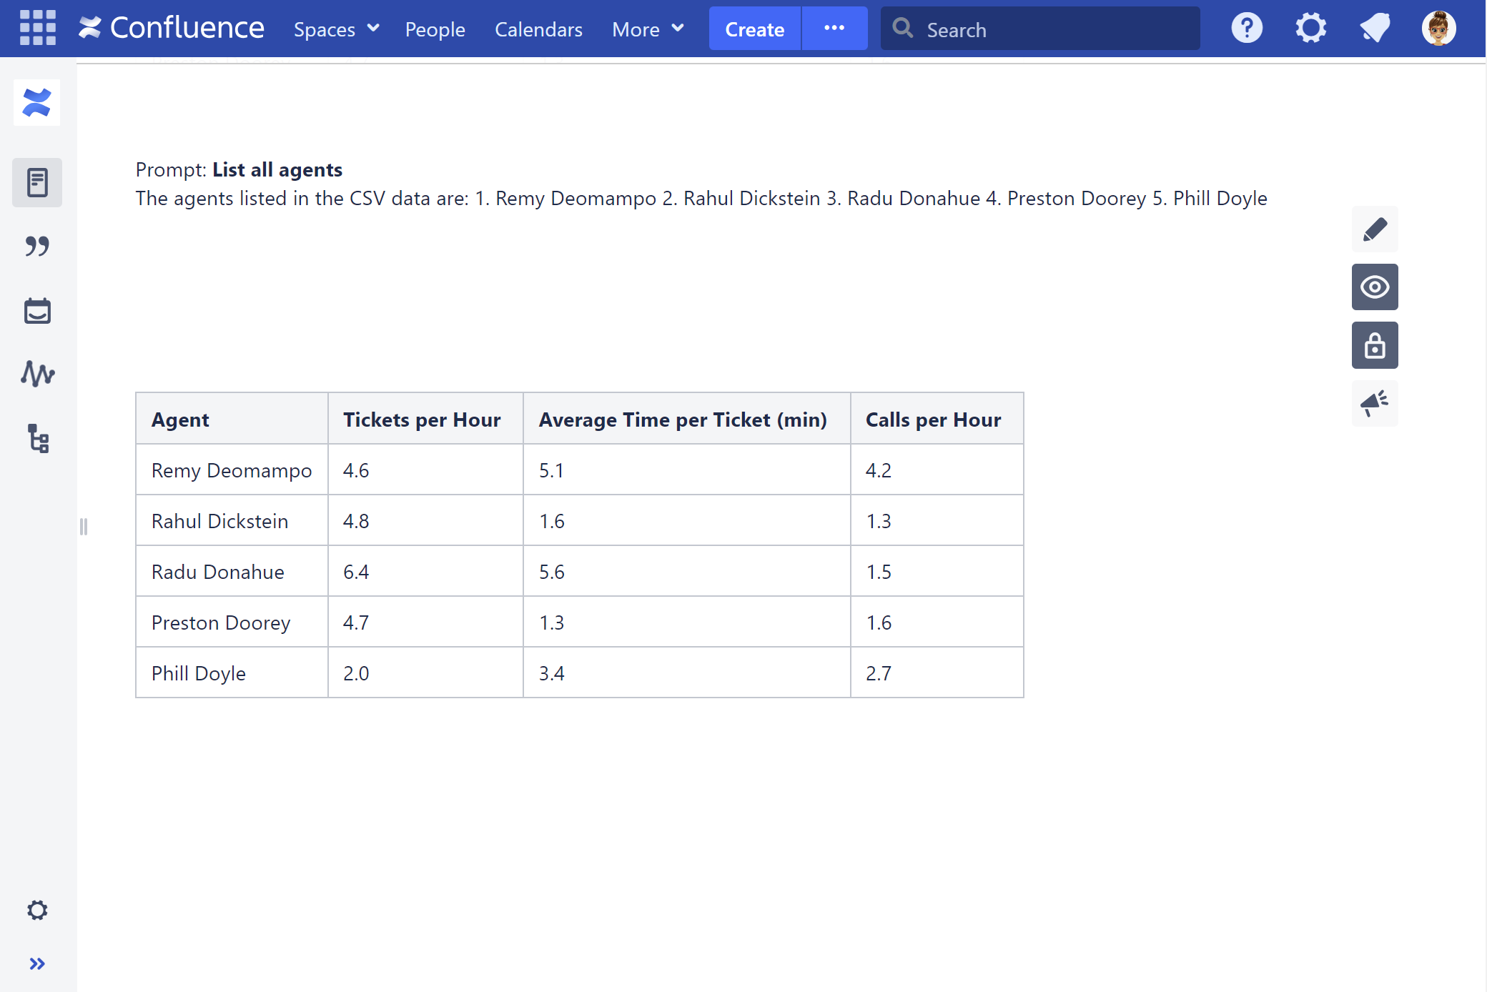This screenshot has height=992, width=1487.
Task: Open the page tree icon in sidebar
Action: [37, 438]
